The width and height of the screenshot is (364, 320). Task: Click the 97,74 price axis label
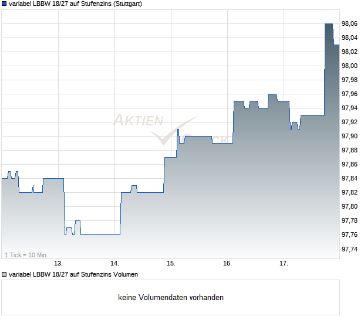[x=349, y=249]
